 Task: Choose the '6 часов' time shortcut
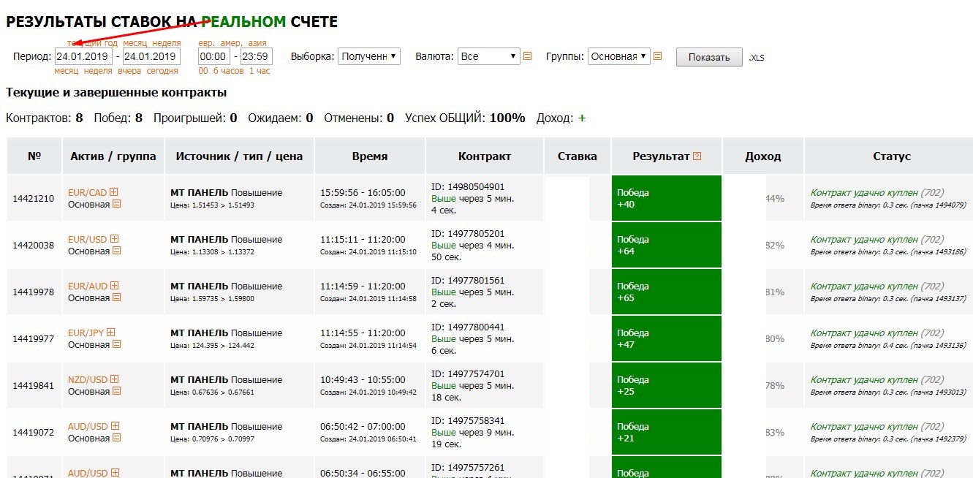[x=229, y=71]
